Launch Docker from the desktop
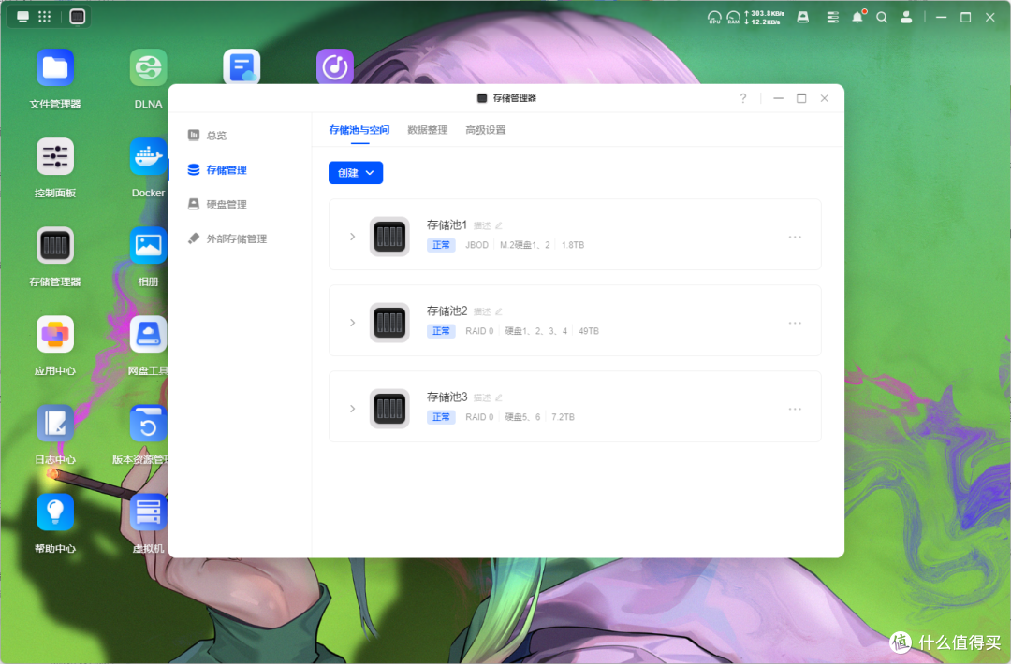 click(148, 156)
